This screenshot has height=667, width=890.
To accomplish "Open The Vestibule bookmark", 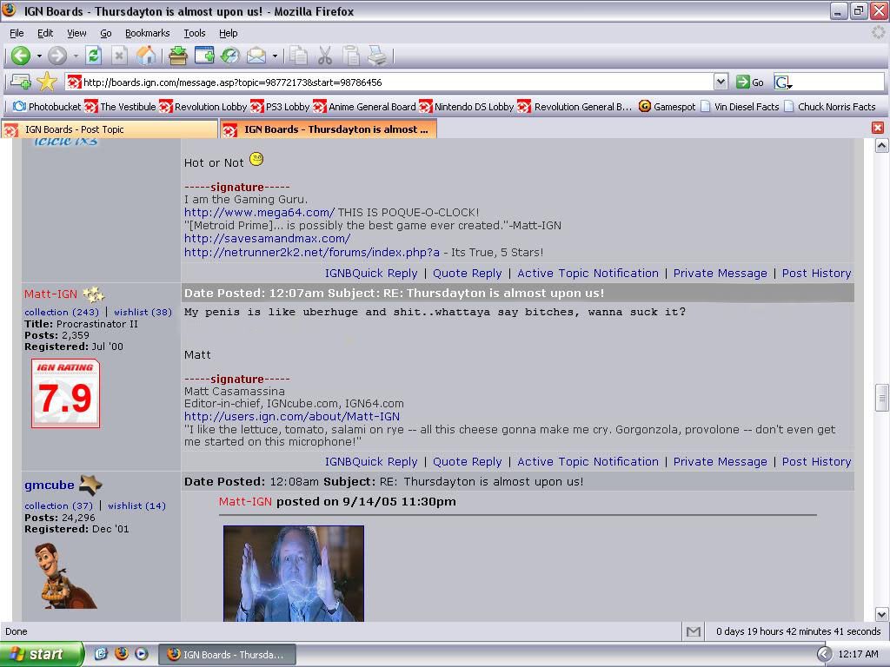I will click(x=120, y=107).
